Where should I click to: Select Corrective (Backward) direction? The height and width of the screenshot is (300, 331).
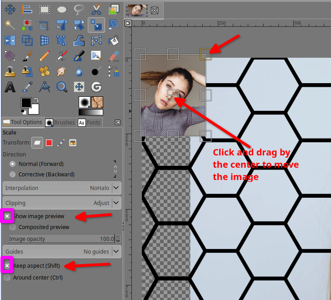(x=13, y=174)
